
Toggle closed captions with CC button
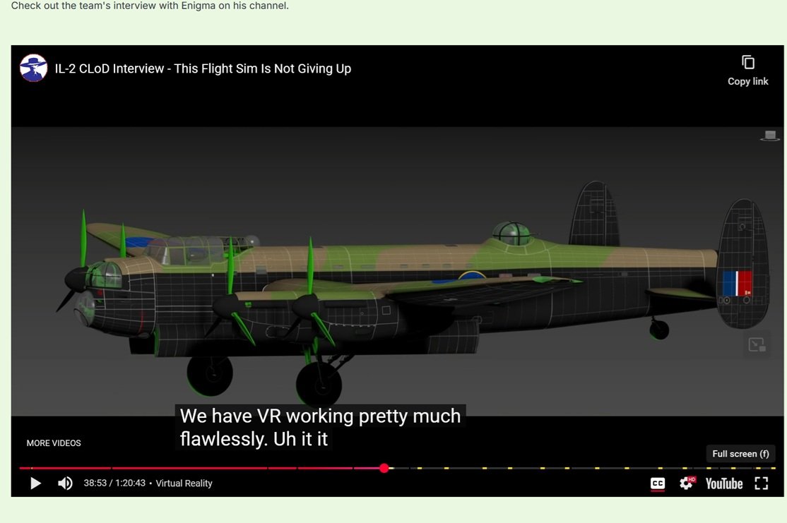[x=658, y=483]
